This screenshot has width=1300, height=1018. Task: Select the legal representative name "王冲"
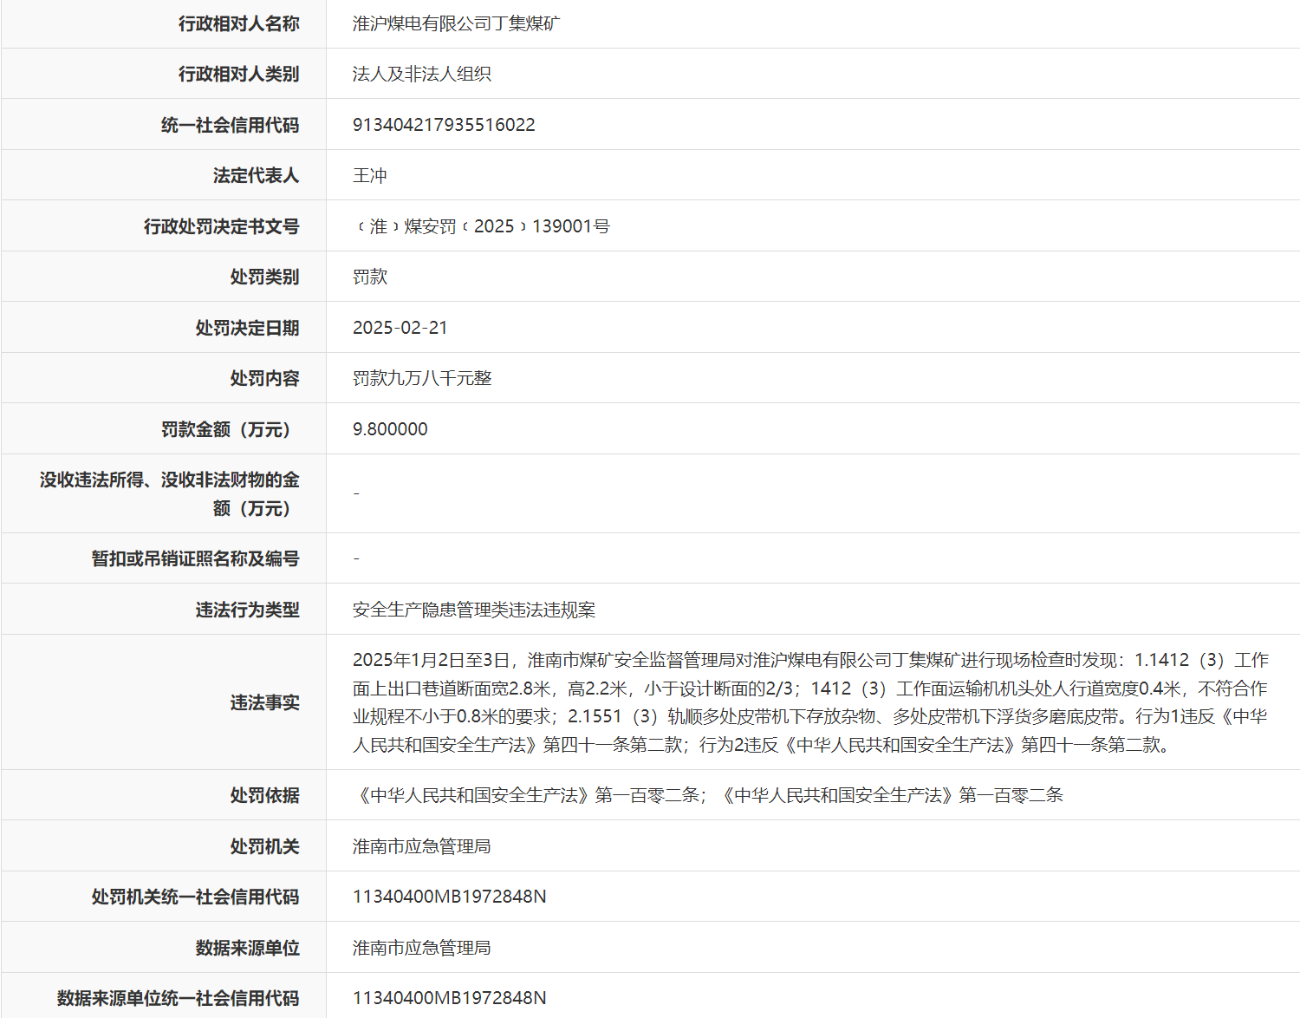370,175
